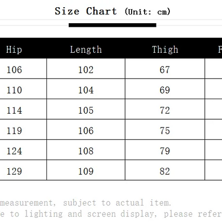The image size is (222, 222).
Task: Click Length value 105 cell
Action: (86, 109)
